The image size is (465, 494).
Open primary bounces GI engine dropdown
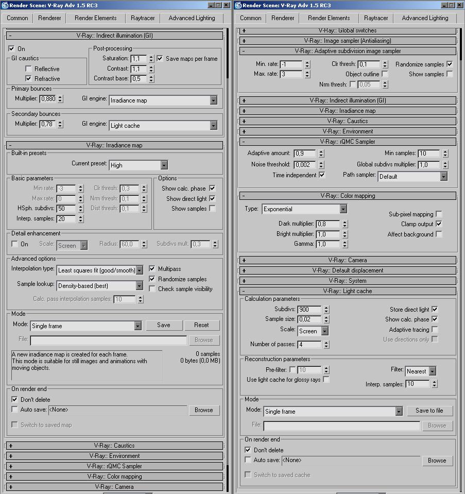[x=163, y=100]
